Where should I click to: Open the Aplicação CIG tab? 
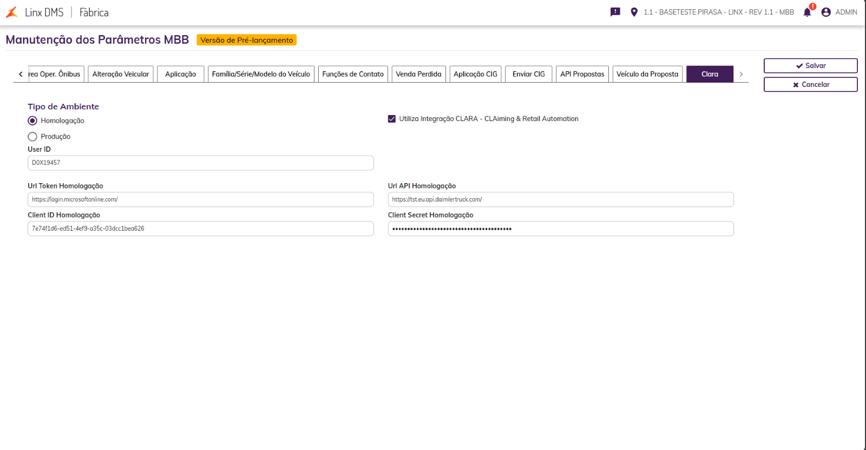(475, 74)
